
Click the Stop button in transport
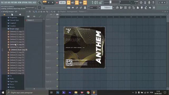[x=53, y=3]
